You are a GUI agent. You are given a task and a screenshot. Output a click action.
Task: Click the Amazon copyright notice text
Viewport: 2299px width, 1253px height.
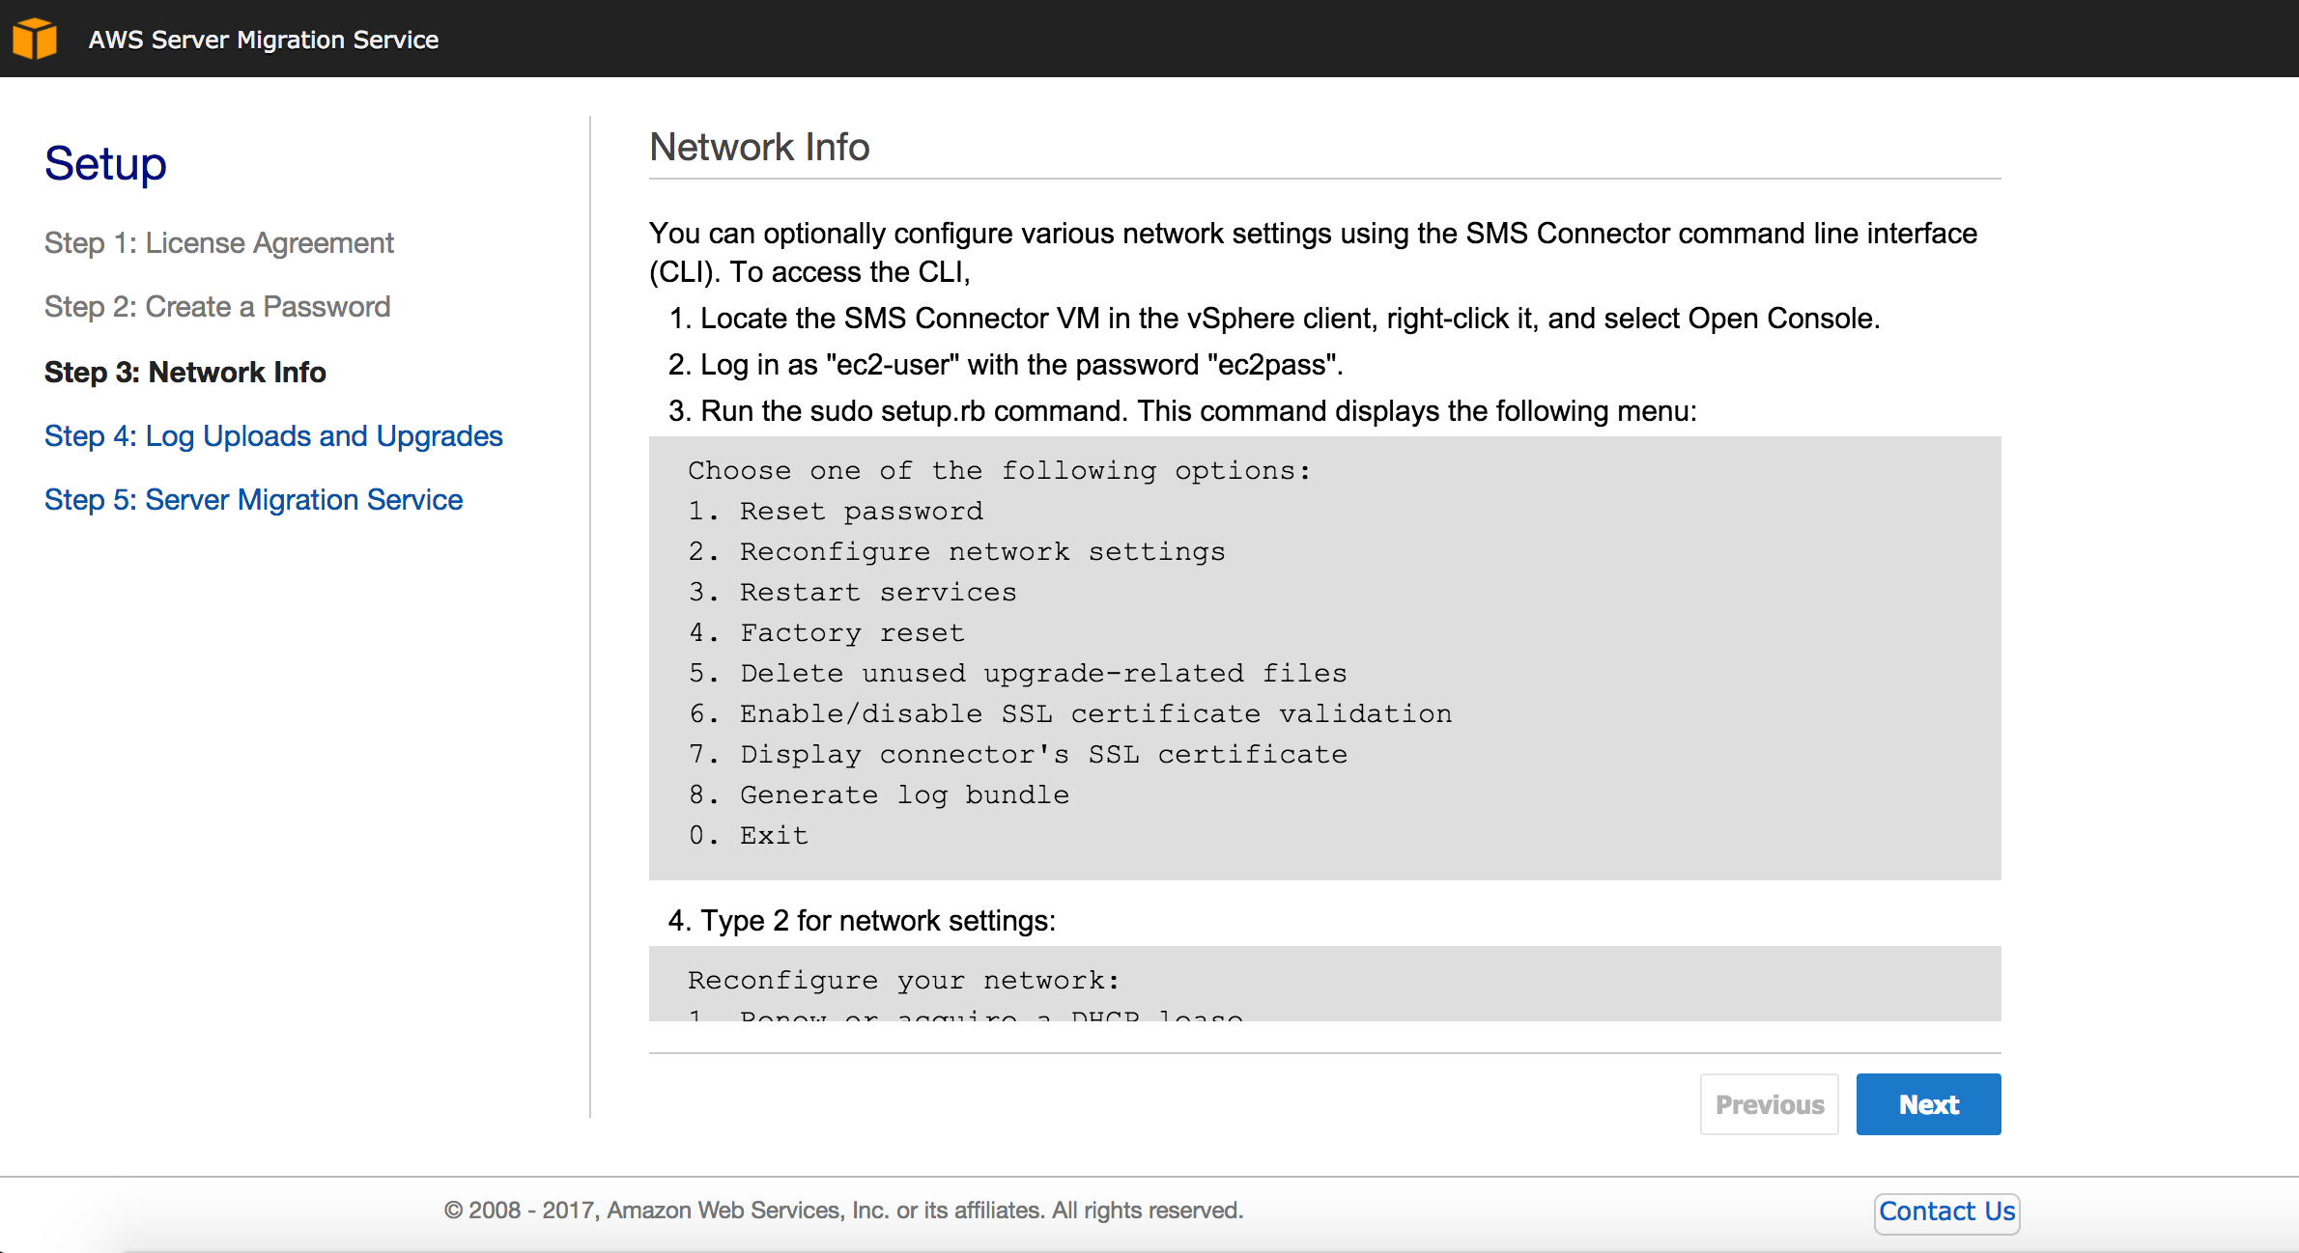click(x=843, y=1210)
